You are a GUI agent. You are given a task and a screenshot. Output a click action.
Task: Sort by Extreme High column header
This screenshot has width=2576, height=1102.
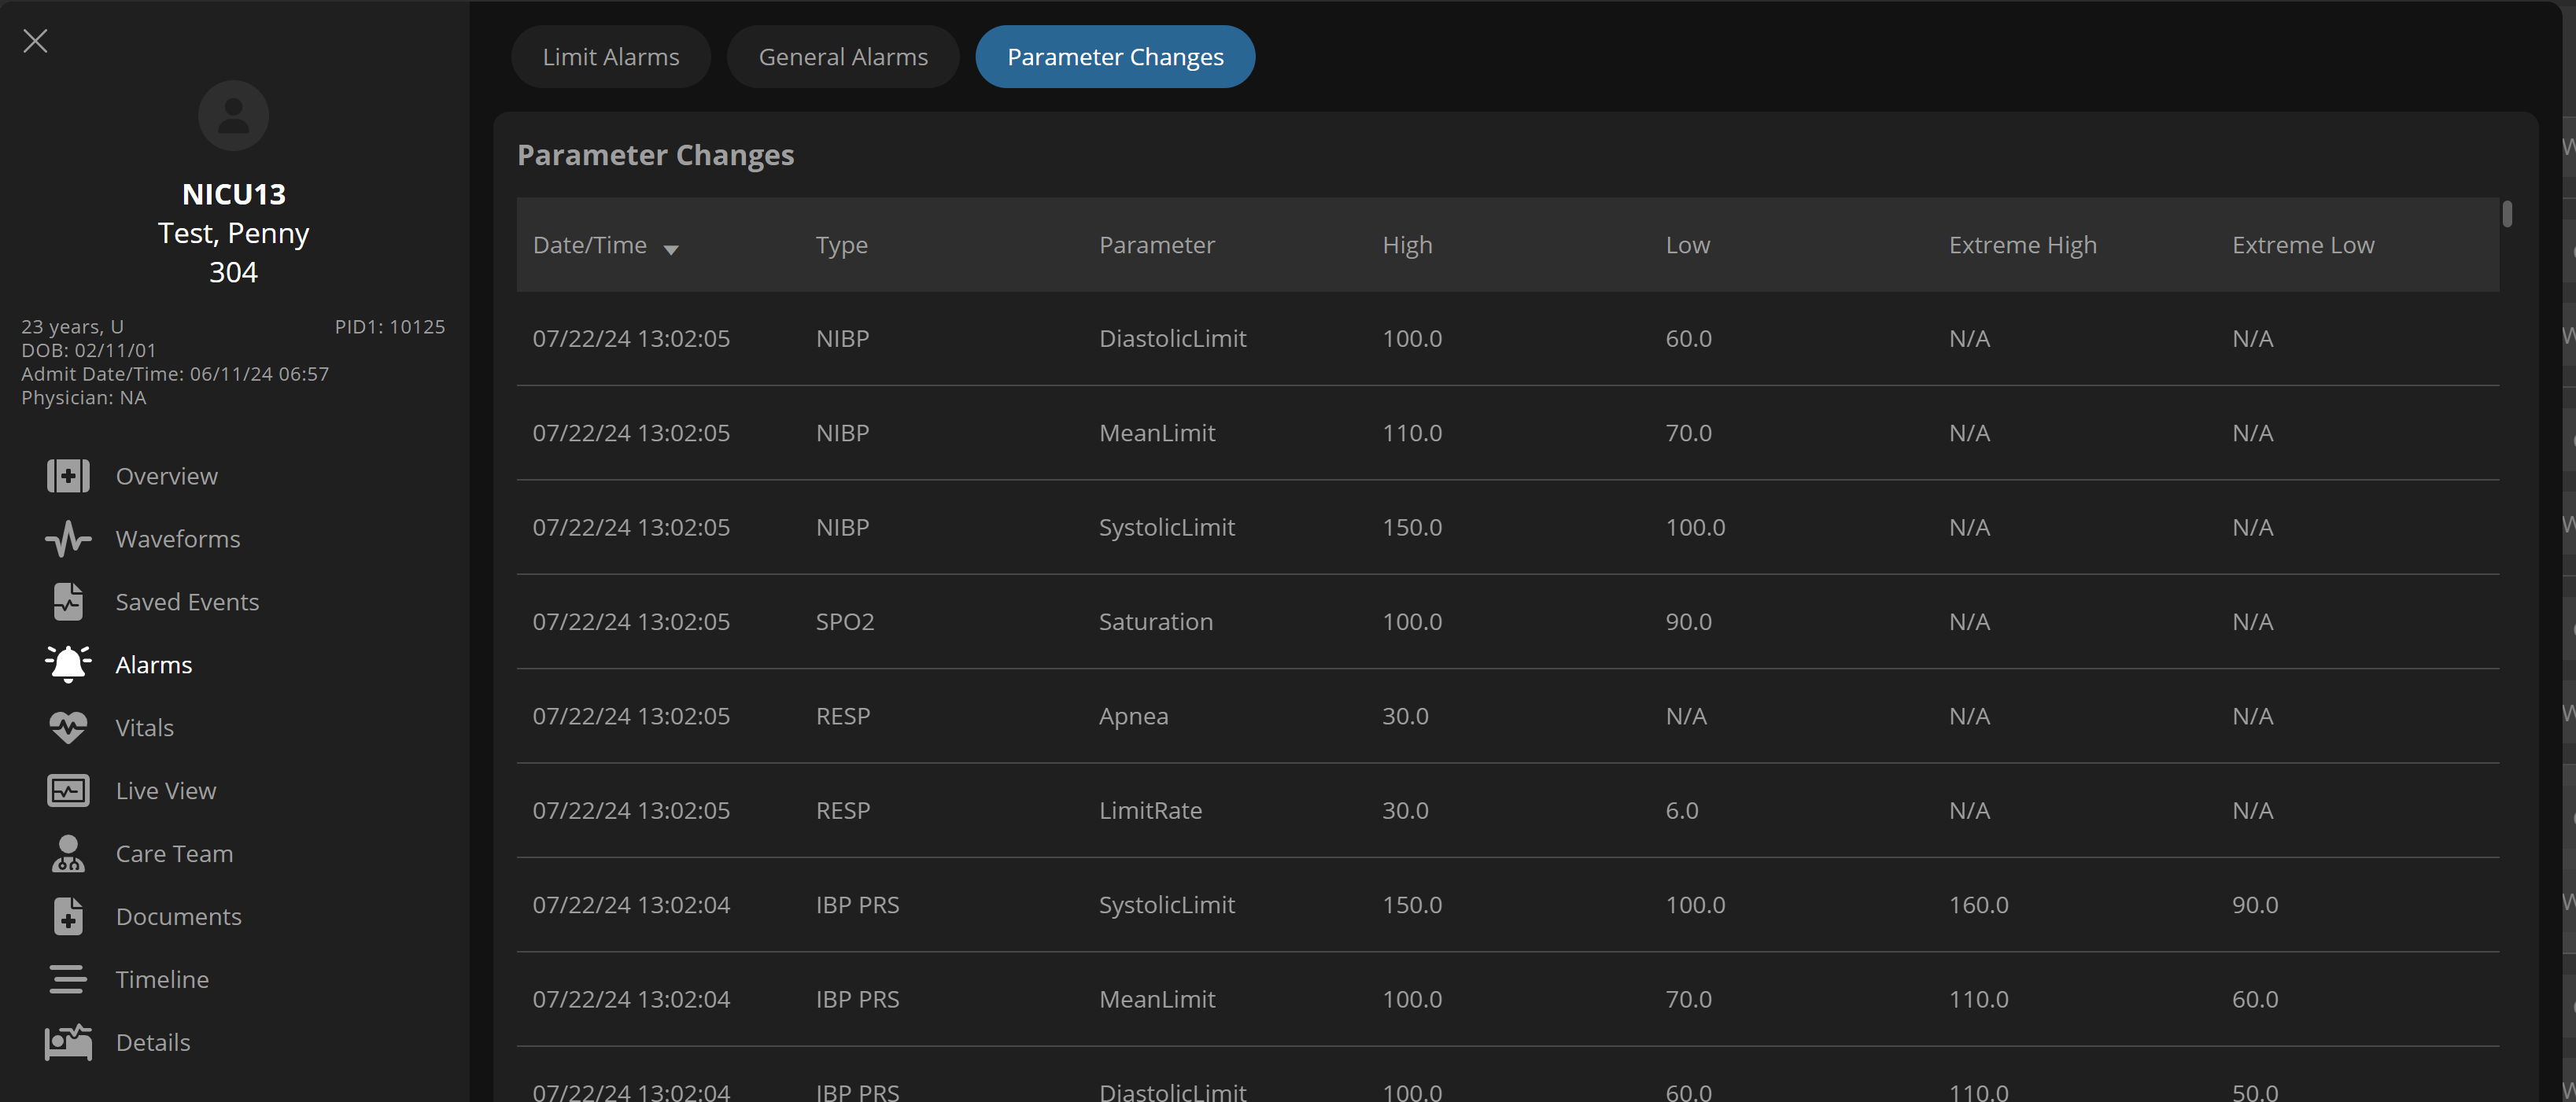(x=2022, y=246)
